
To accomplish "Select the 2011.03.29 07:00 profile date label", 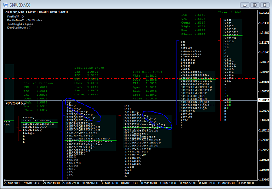I will [x=148, y=72].
